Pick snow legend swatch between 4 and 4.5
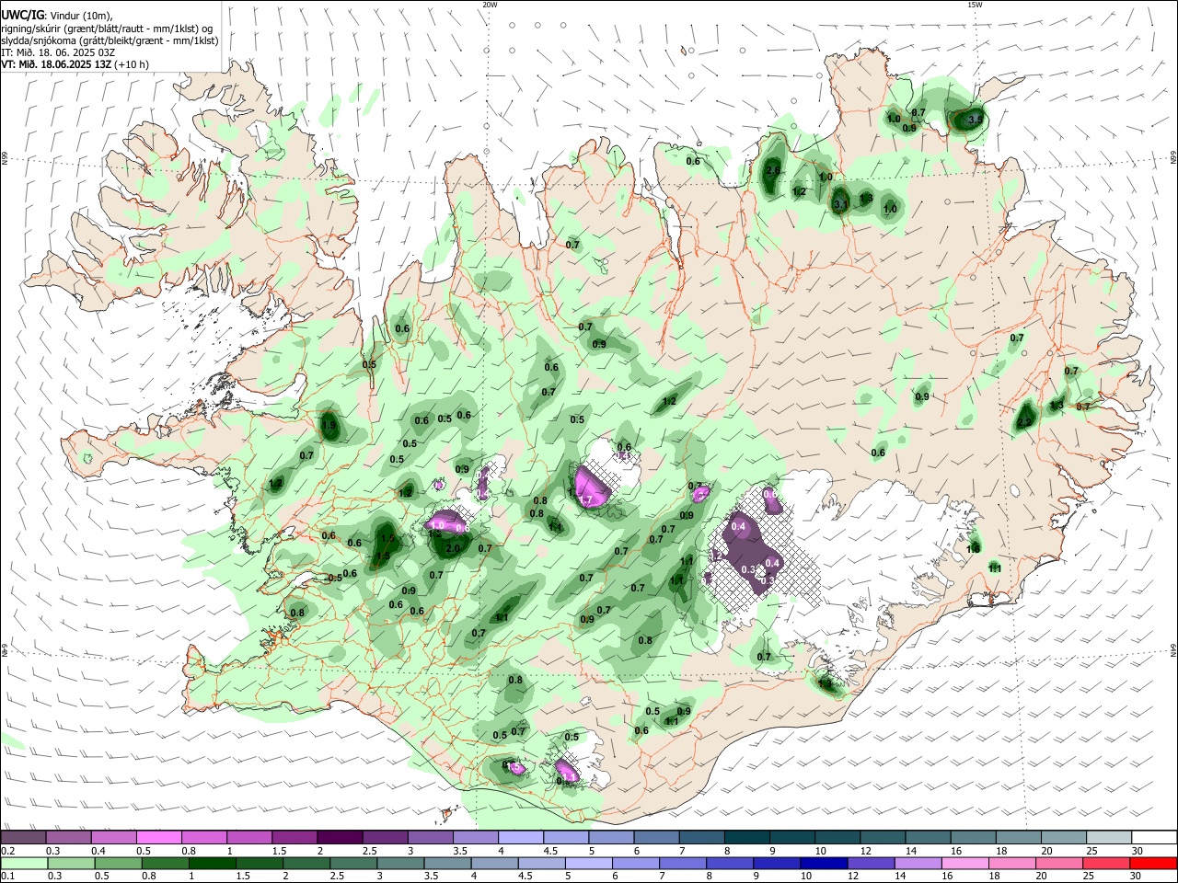Screen dimensions: 1178x883 click(521, 838)
